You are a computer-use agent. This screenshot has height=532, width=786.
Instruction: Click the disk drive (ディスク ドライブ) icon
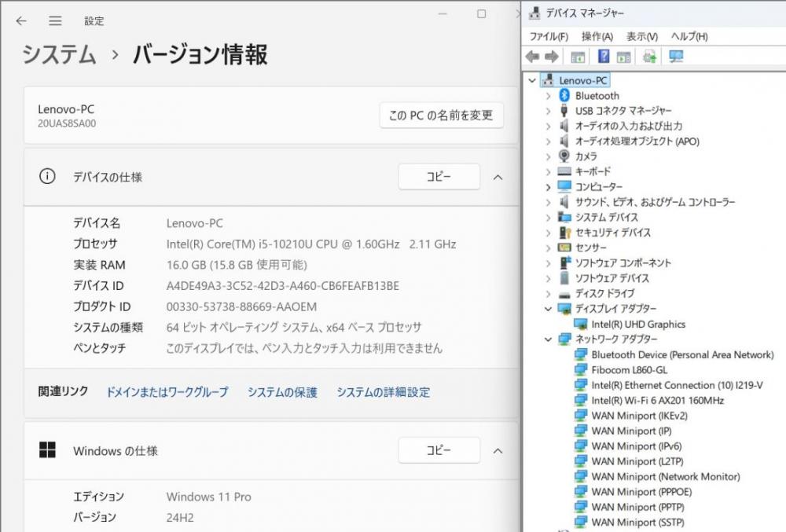coord(564,294)
